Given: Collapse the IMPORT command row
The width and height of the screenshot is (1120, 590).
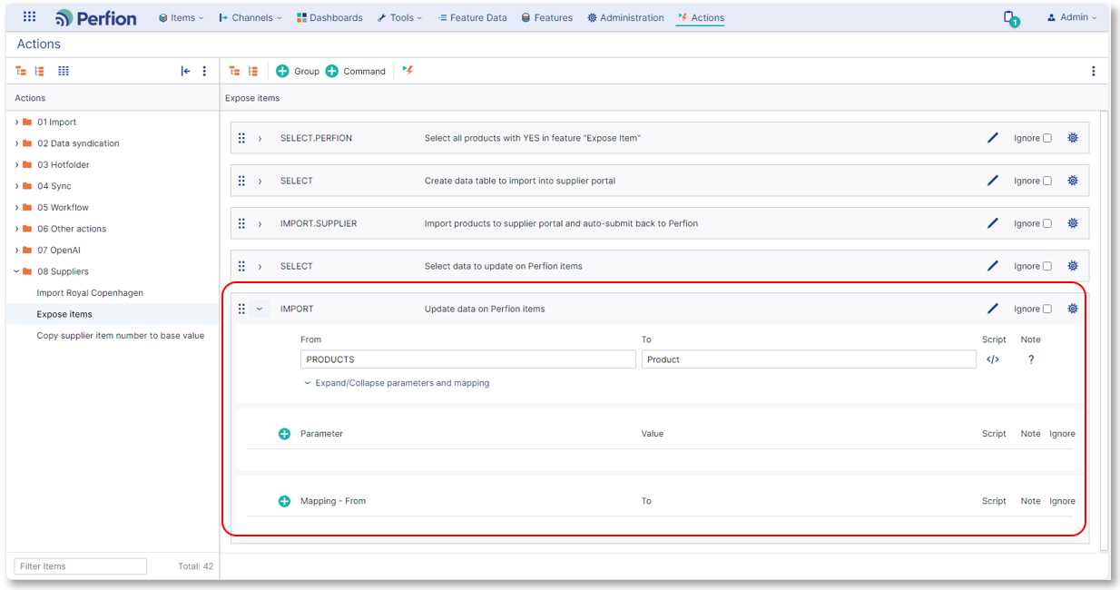Looking at the screenshot, I should (x=260, y=309).
